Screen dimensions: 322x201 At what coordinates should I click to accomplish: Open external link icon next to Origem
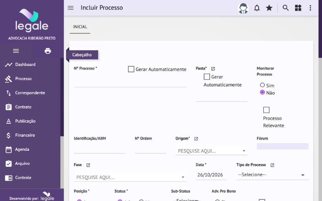pyautogui.click(x=196, y=139)
